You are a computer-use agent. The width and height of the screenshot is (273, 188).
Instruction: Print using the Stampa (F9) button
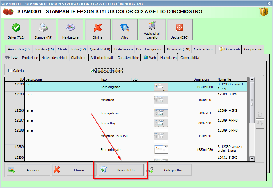43,30
